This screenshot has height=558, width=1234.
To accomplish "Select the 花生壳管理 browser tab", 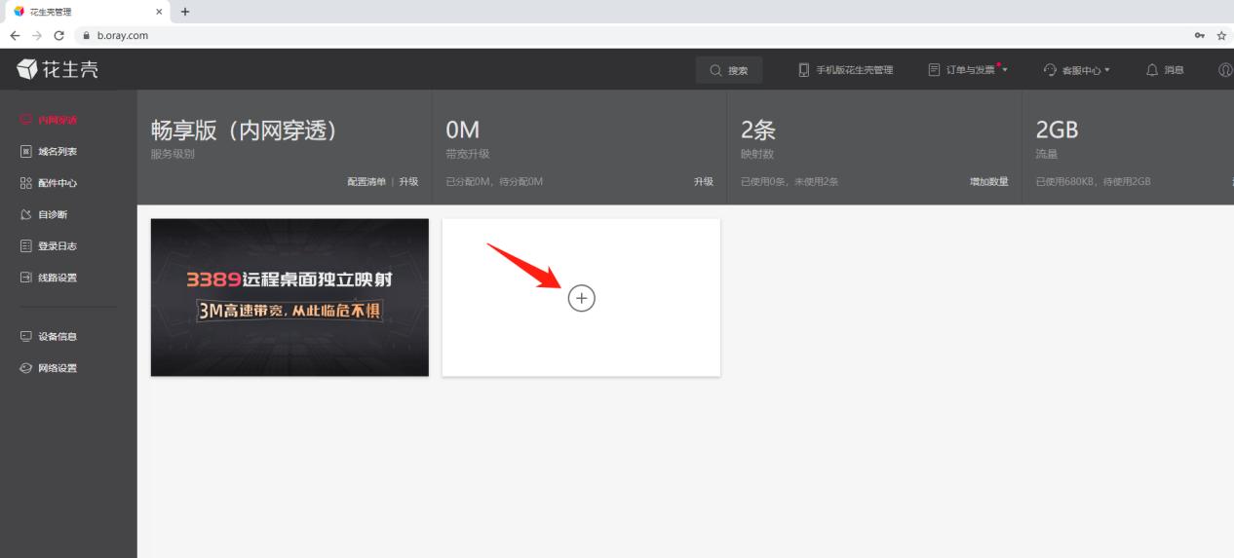I will click(86, 12).
